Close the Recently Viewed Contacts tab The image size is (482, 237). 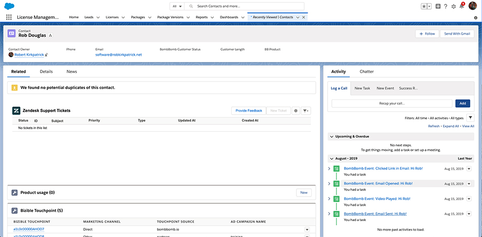(304, 17)
